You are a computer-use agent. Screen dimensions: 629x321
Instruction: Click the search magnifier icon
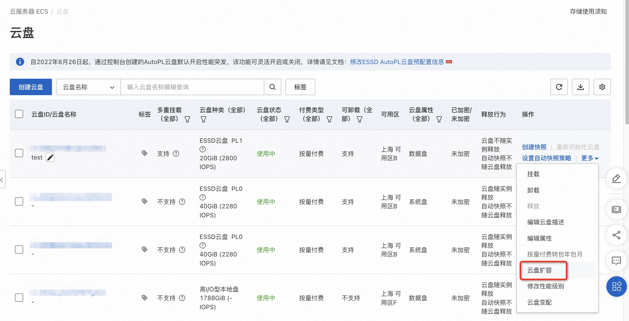click(x=272, y=87)
